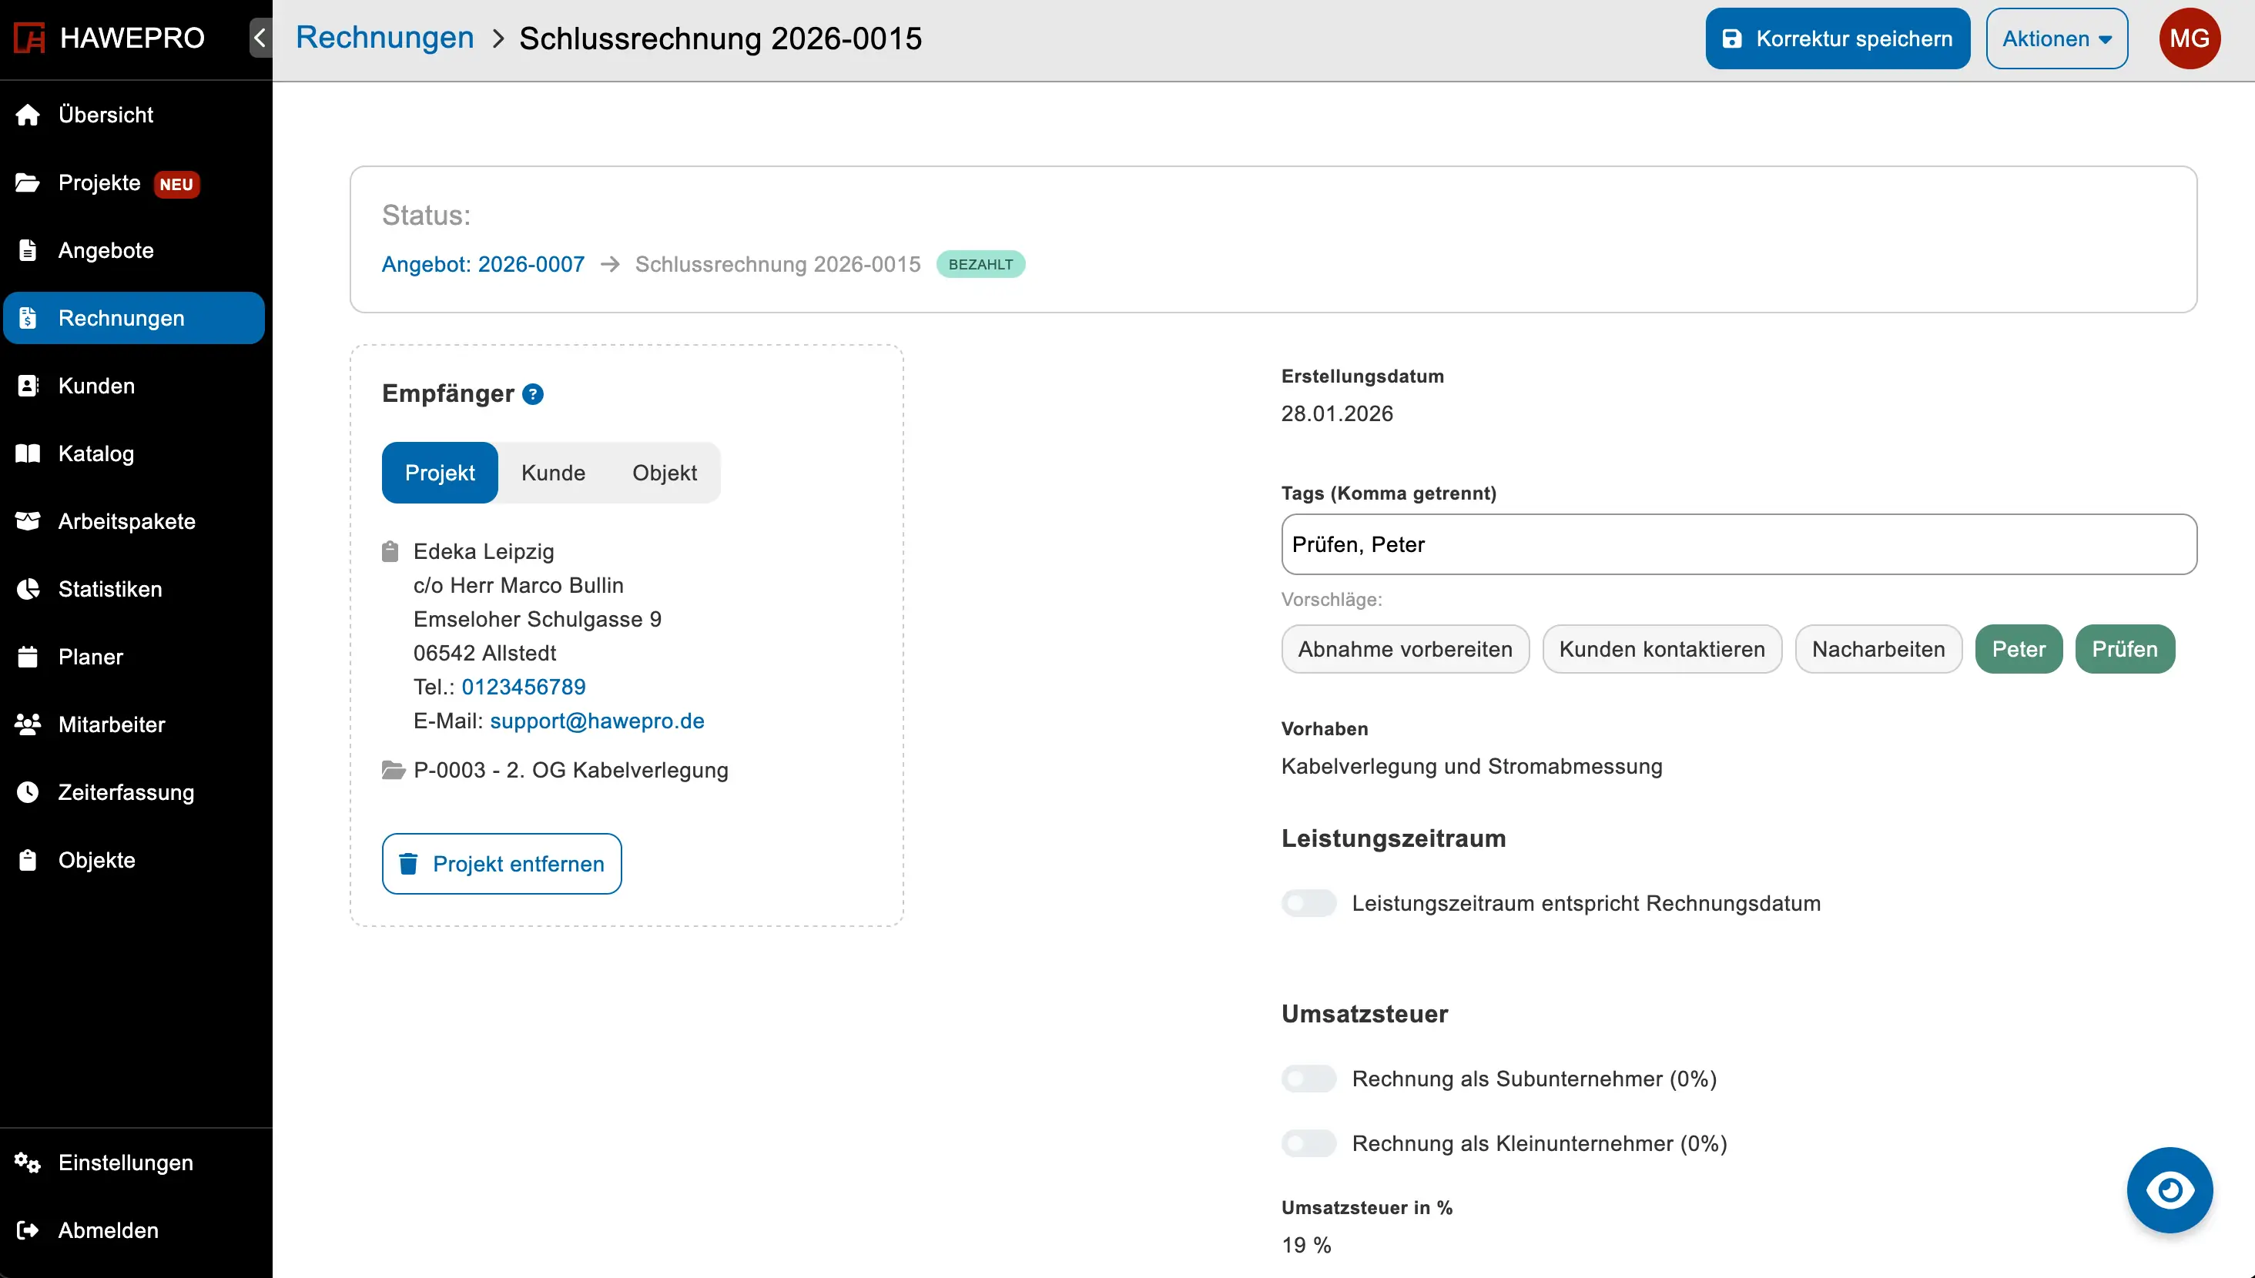The width and height of the screenshot is (2255, 1278).
Task: Open the Übersicht home icon
Action: click(x=27, y=114)
